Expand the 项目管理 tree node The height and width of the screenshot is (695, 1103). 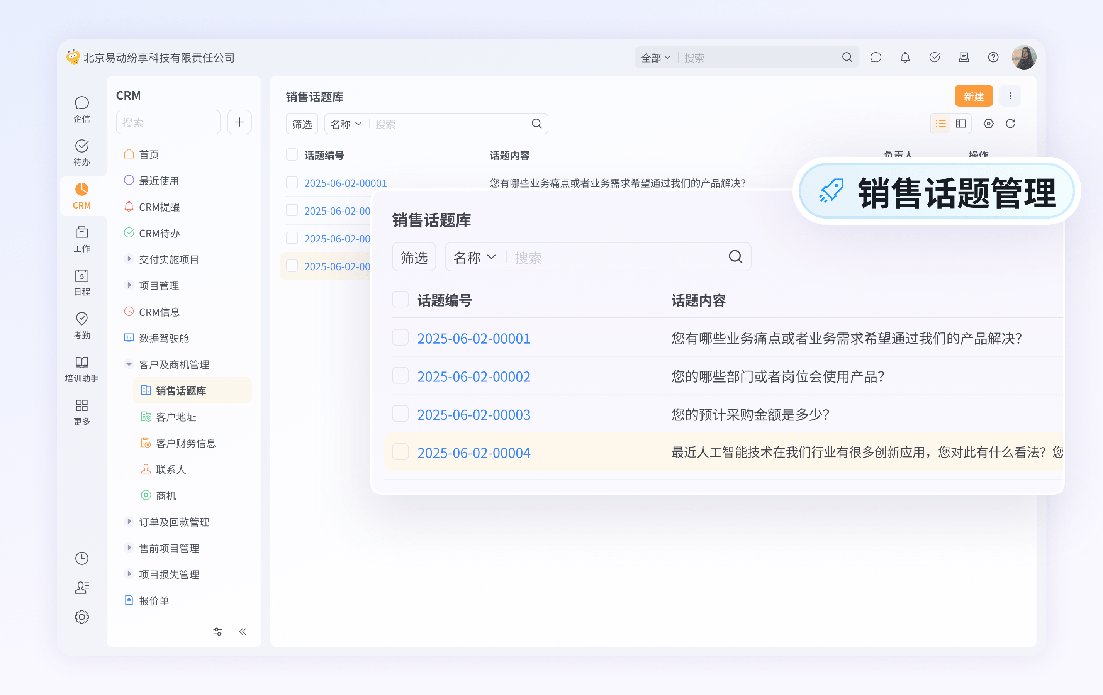(129, 285)
